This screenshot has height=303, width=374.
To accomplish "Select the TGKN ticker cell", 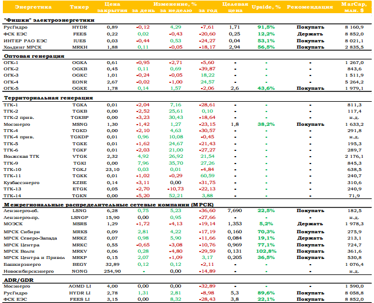I will pyautogui.click(x=80, y=196).
